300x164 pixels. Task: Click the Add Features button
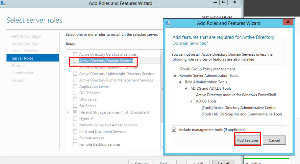coord(248,140)
